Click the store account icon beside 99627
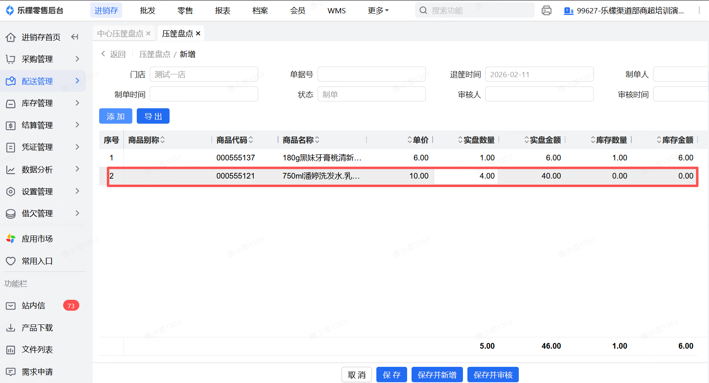 point(569,11)
